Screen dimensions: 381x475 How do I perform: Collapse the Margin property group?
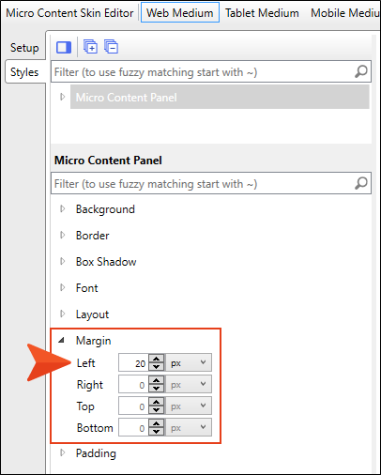pyautogui.click(x=62, y=340)
